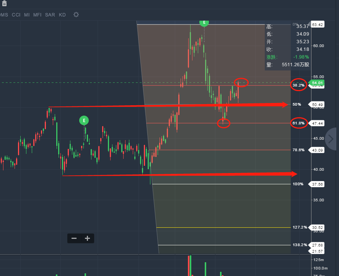Click the 63.42 price tag at 0% level
339x276 pixels.
point(318,24)
